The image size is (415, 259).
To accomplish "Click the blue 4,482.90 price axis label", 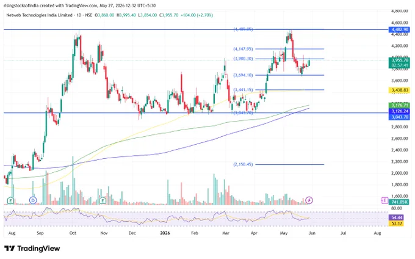I will pos(399,29).
